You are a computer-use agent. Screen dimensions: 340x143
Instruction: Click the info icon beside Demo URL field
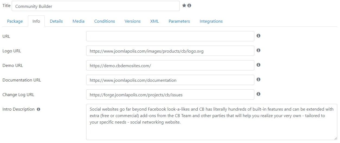258,65
